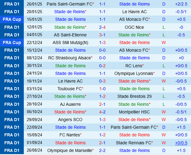This screenshot has height=155, width=191.
Task: Open RC Strasbourg Alsace team page
Action: click(70, 58)
